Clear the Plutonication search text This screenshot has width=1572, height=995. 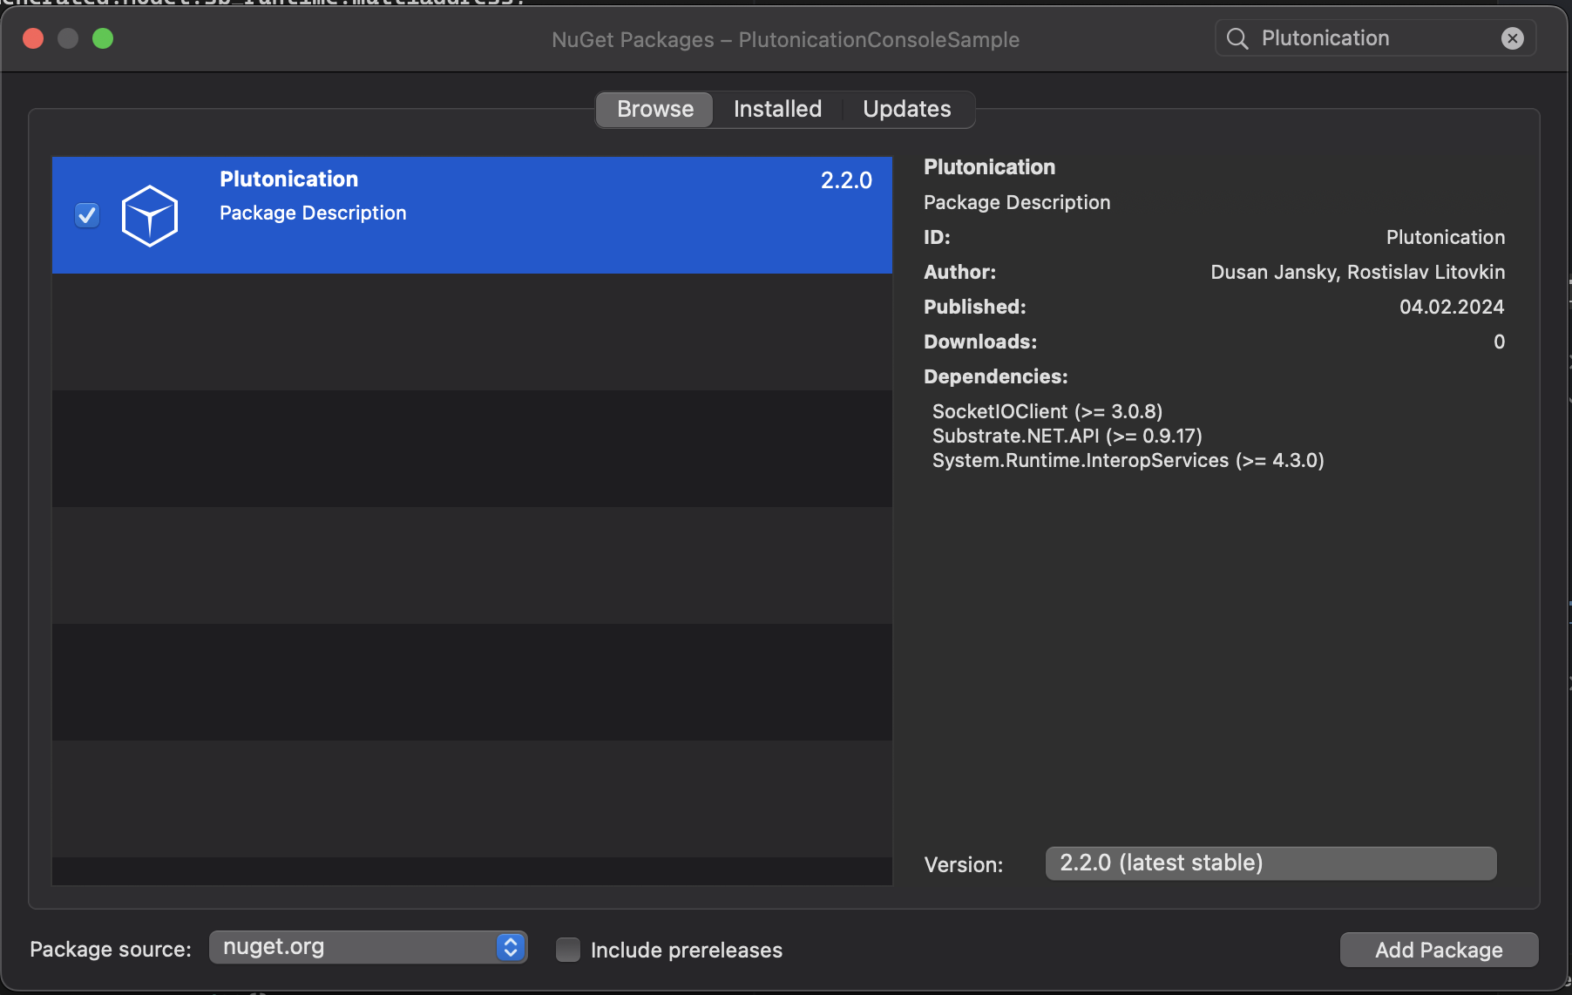click(x=1512, y=38)
